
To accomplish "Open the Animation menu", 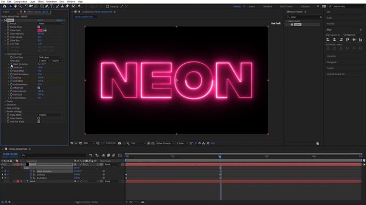I will pyautogui.click(x=51, y=2).
